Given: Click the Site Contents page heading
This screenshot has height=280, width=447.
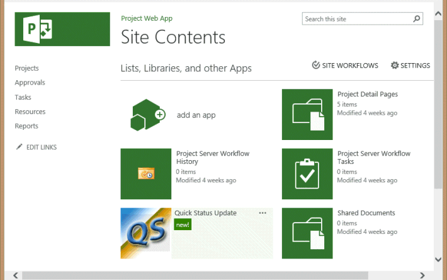Looking at the screenshot, I should click(x=173, y=37).
